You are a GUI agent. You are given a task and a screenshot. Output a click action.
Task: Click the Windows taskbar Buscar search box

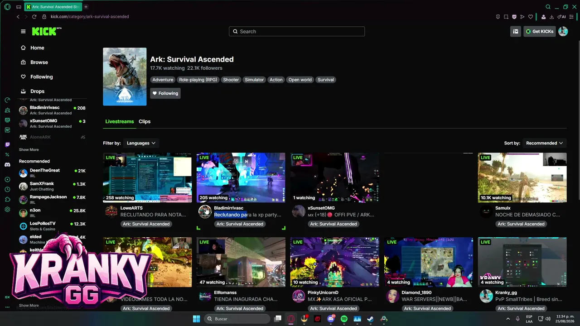[x=237, y=319]
